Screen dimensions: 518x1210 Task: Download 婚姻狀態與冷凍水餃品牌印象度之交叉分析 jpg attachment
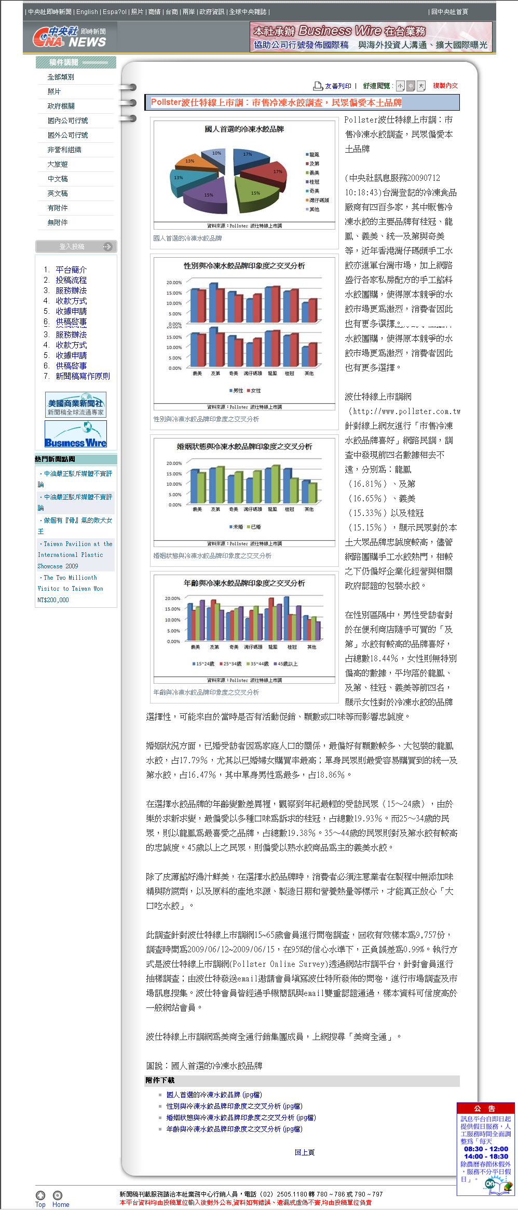241,1118
